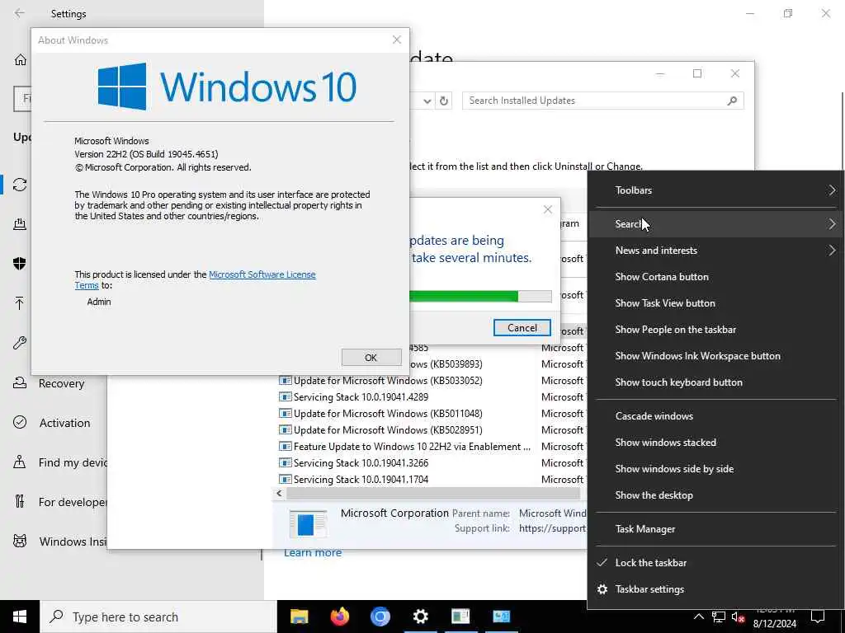This screenshot has height=633, width=845.
Task: Open the Recovery section in Settings
Action: pos(61,383)
